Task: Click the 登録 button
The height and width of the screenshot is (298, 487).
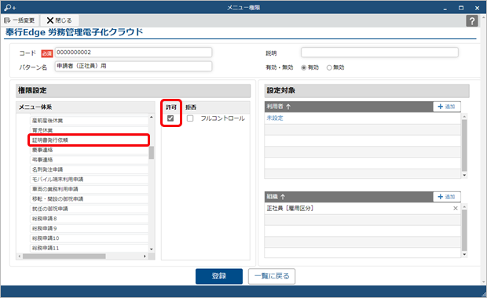Action: tap(219, 276)
